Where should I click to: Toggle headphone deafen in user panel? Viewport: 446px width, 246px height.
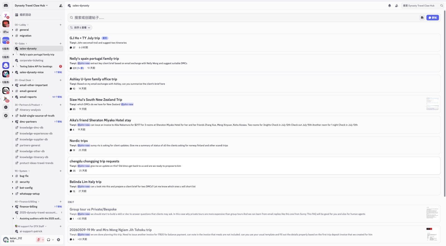coord(49,240)
